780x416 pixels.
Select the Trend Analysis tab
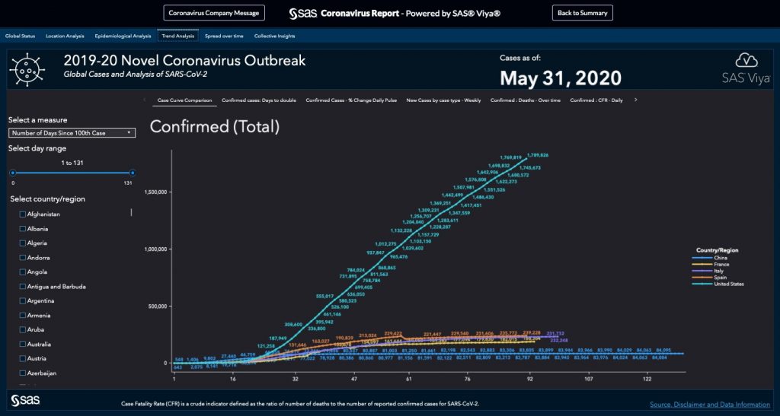(178, 36)
